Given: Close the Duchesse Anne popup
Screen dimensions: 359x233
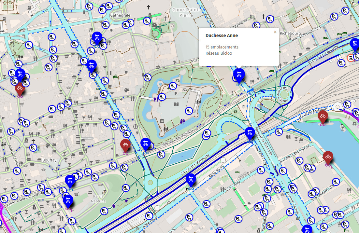Looking at the screenshot, I should pyautogui.click(x=275, y=32).
